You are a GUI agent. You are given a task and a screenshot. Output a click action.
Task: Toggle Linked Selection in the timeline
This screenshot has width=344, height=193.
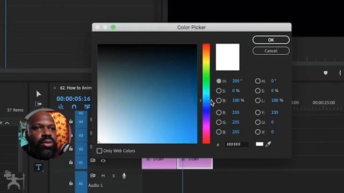pos(87,107)
